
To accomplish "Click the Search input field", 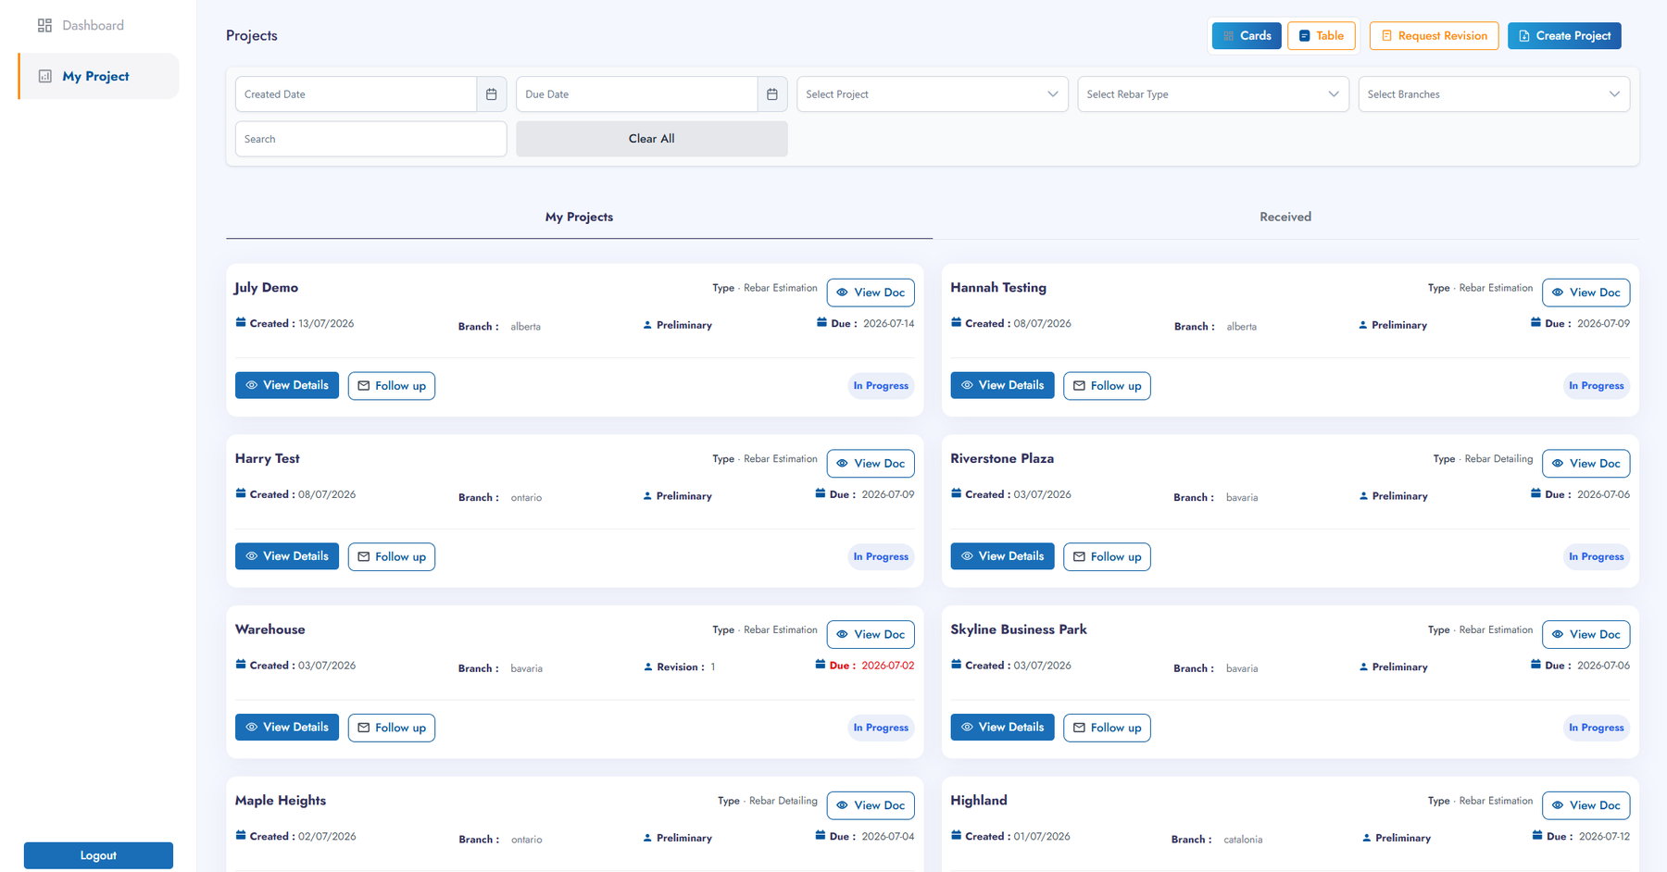I will pos(370,139).
